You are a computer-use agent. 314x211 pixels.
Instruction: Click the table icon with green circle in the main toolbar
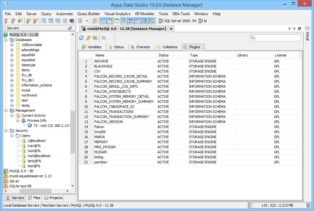click(20, 21)
